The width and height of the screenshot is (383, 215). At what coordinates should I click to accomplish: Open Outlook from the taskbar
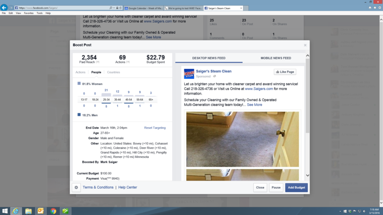click(x=41, y=211)
